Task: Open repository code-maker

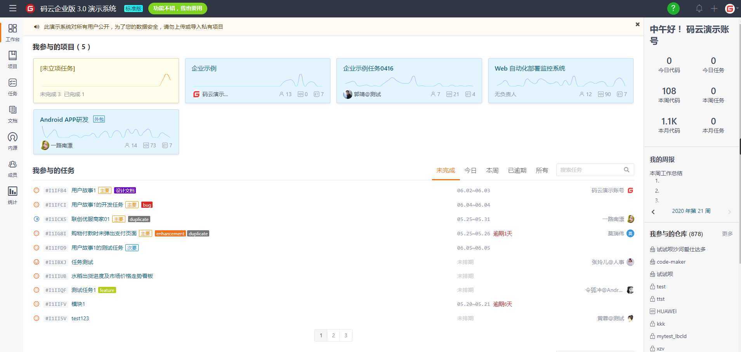Action: 671,262
